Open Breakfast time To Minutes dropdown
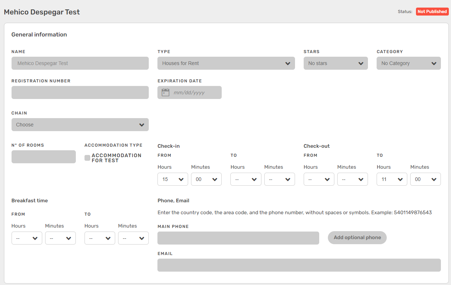The image size is (451, 285). [x=133, y=238]
